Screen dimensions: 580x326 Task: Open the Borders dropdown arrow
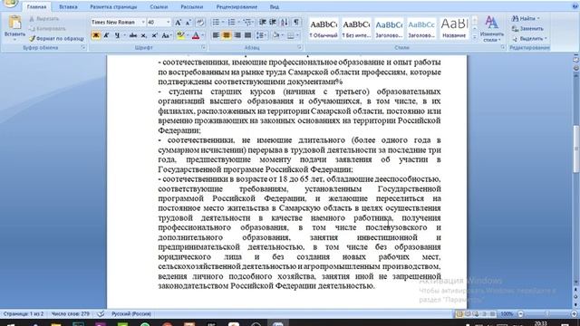pos(298,35)
